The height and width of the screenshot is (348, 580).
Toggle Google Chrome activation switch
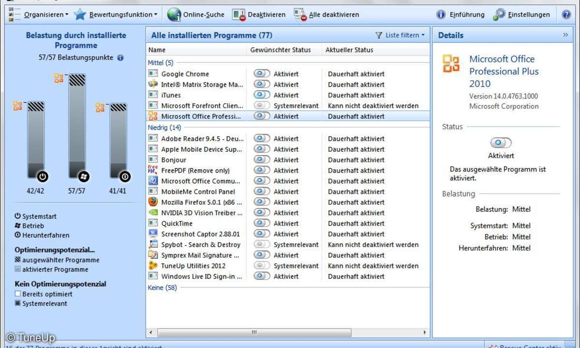coord(262,73)
